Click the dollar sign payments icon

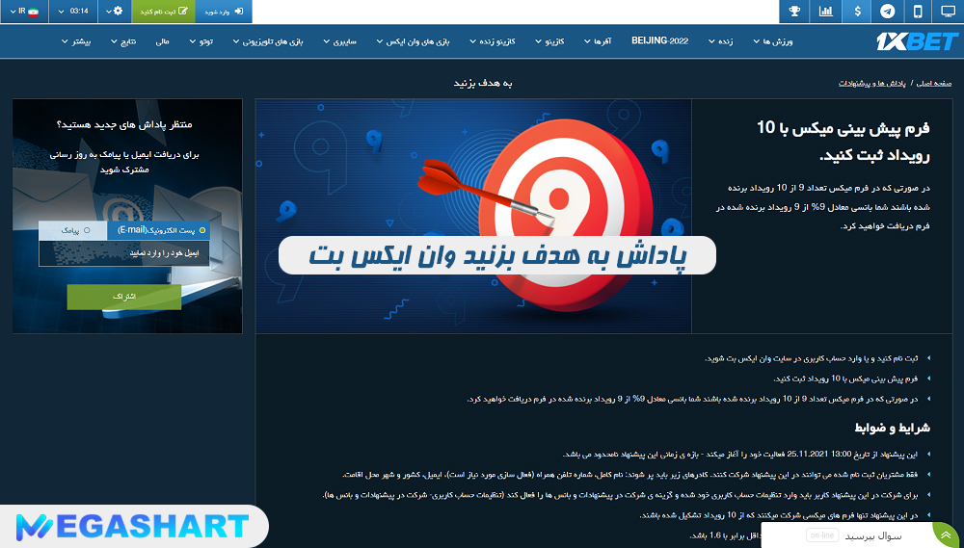(857, 12)
